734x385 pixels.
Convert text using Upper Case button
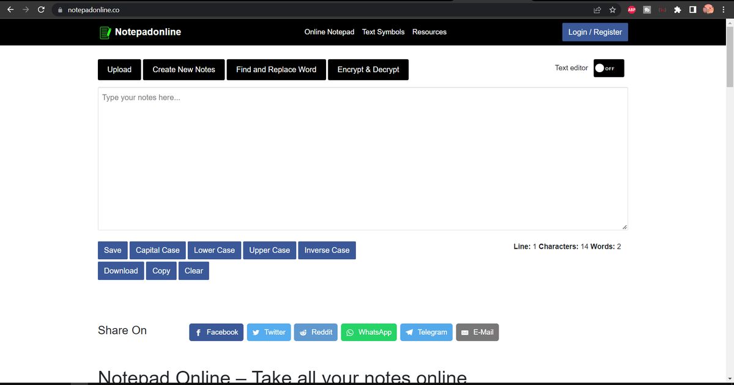click(x=270, y=251)
